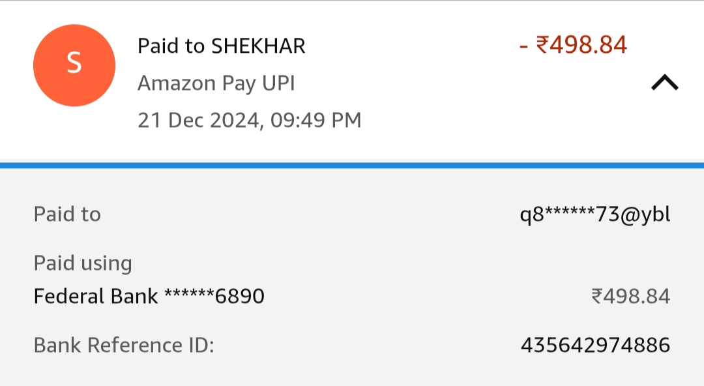
Task: Open the Paid to SHEKHAR transaction title
Action: [x=221, y=46]
